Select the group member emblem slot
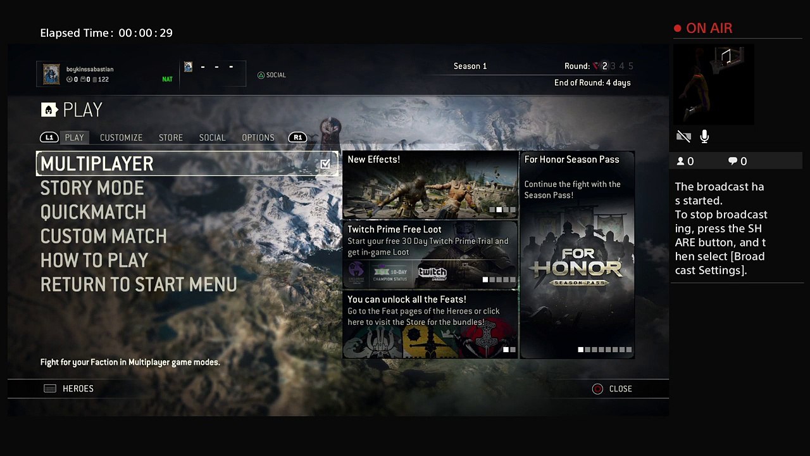This screenshot has width=810, height=456. click(x=188, y=66)
